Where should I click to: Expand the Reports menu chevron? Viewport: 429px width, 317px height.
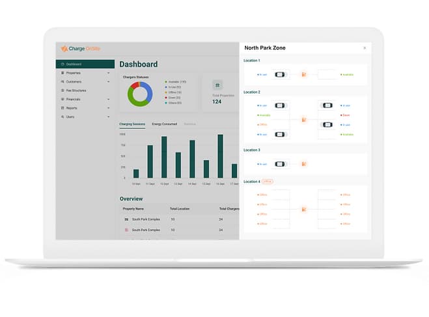pos(109,108)
